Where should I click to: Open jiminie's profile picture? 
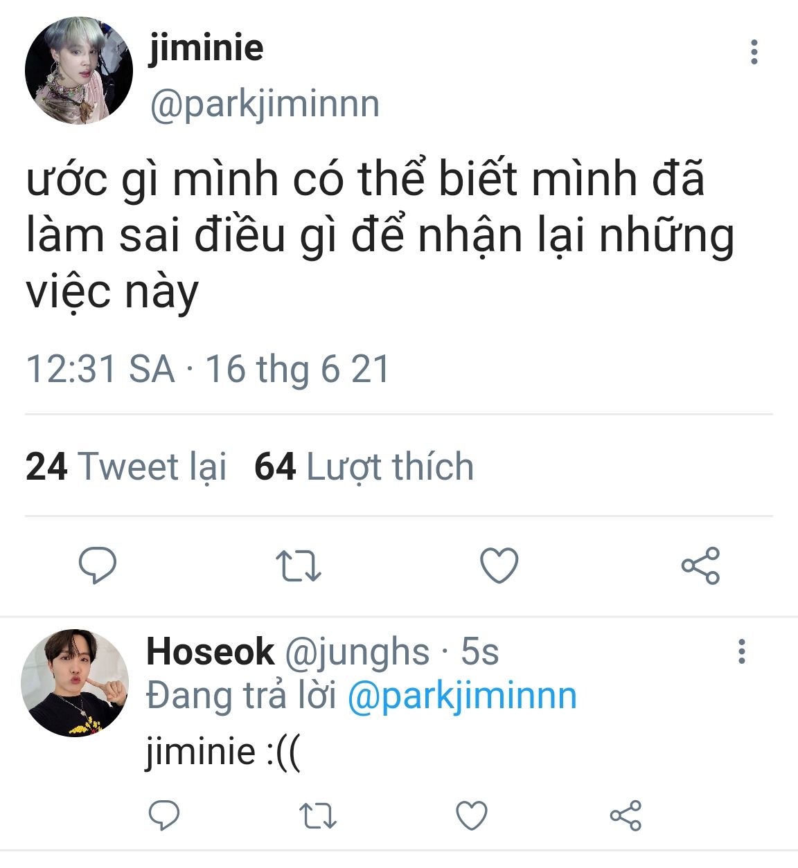[x=78, y=71]
